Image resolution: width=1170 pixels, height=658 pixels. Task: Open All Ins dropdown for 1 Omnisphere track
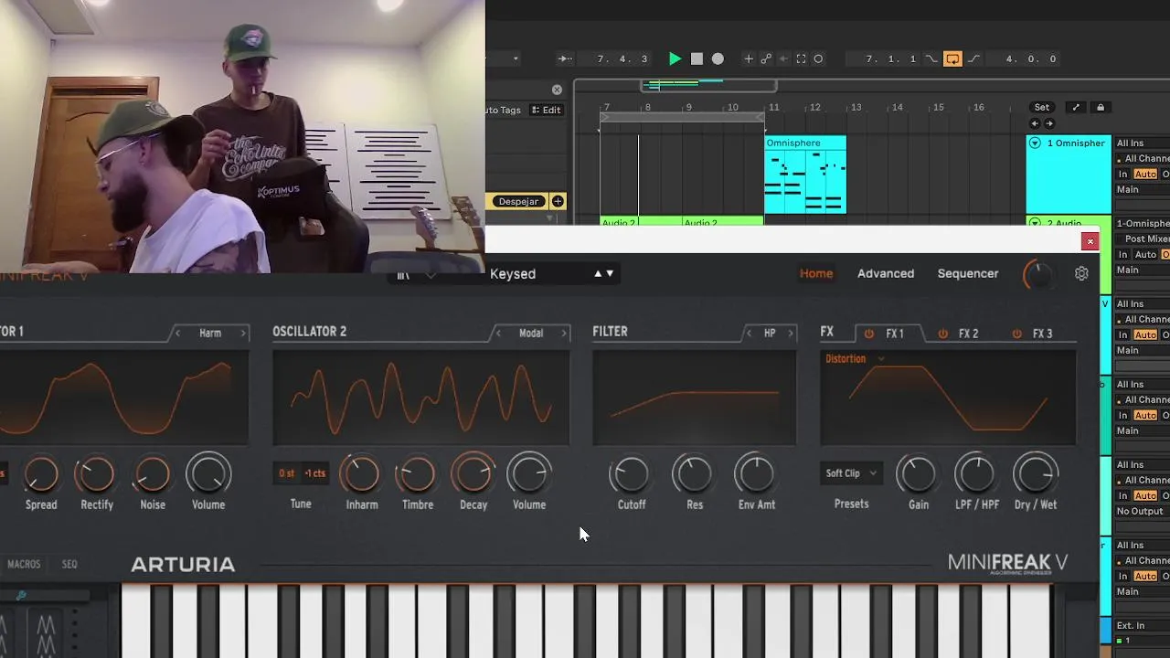tap(1143, 143)
